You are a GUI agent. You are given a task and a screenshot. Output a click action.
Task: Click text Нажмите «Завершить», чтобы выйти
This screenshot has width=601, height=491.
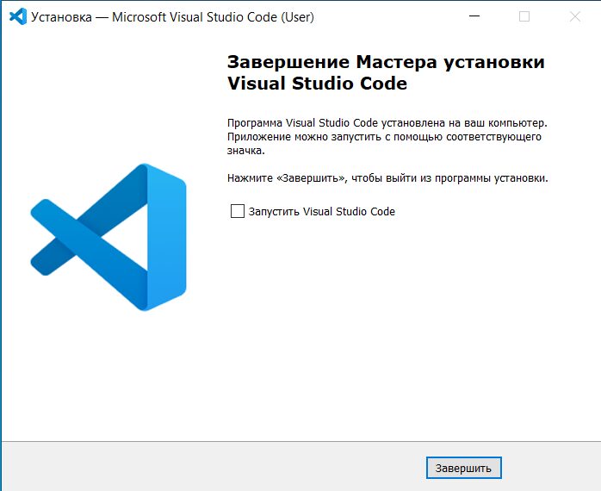[320, 178]
